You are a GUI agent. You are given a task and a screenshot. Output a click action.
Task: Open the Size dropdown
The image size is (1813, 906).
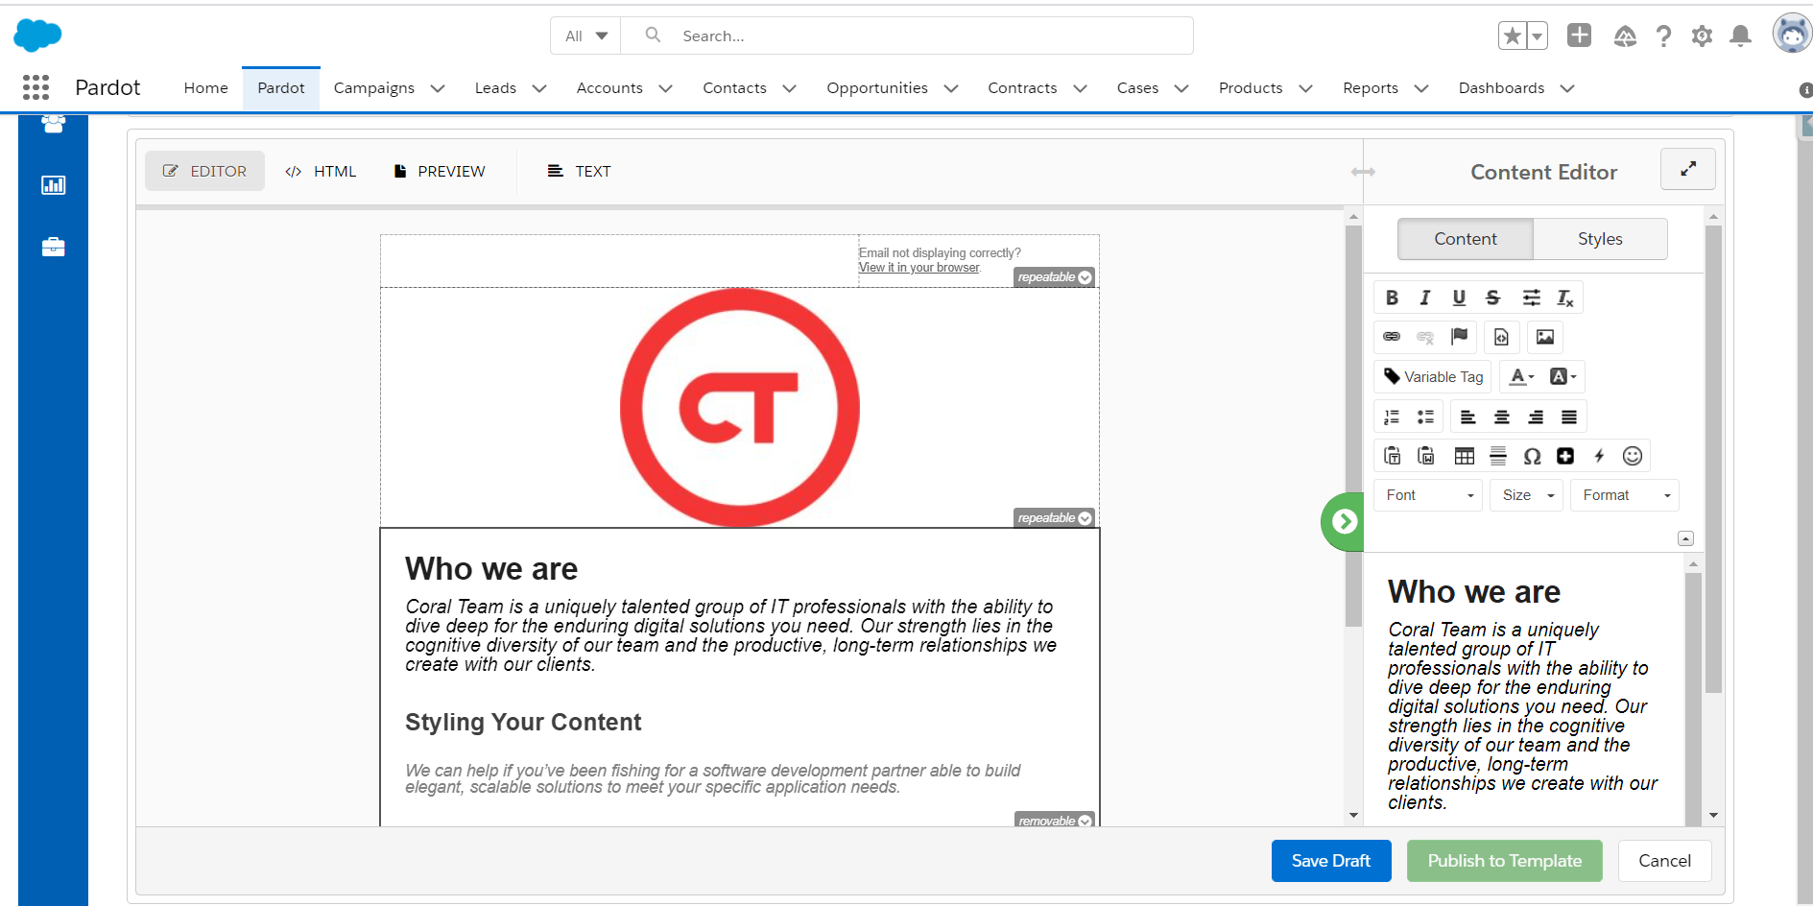click(1527, 495)
